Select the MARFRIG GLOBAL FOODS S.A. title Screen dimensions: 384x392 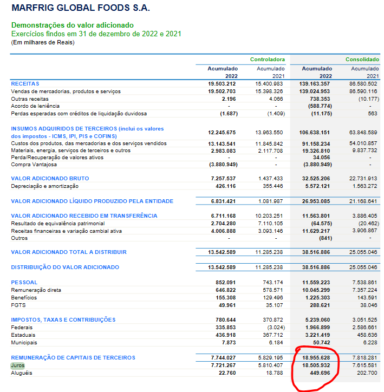click(81, 8)
